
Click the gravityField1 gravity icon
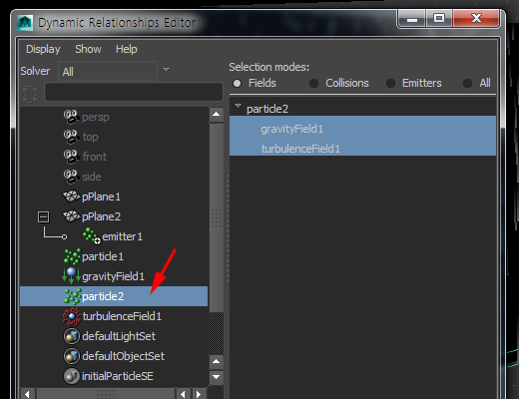71,275
